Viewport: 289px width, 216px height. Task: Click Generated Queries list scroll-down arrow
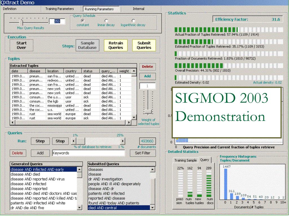[79, 208]
